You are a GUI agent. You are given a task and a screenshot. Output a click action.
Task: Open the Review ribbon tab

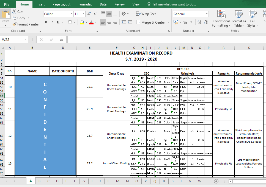119,4
